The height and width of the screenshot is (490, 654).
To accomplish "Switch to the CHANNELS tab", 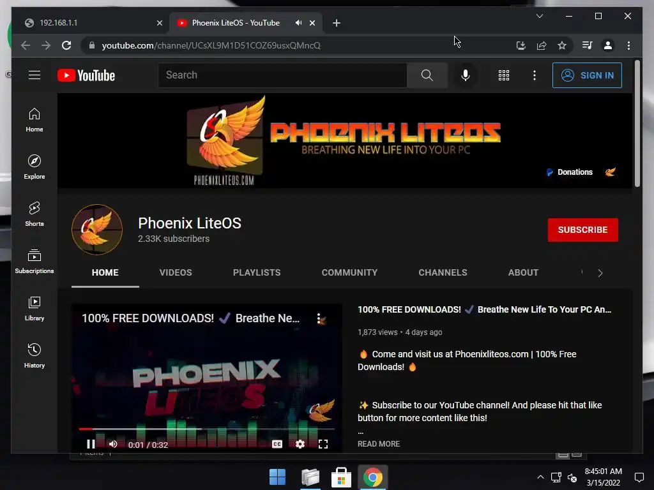I will pos(443,272).
